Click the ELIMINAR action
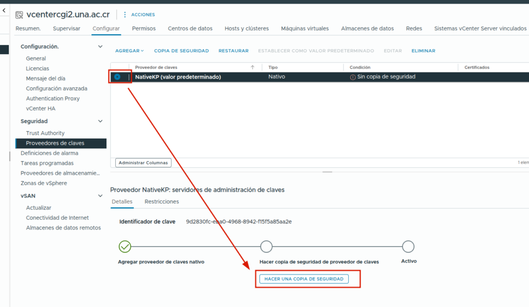 [x=423, y=51]
